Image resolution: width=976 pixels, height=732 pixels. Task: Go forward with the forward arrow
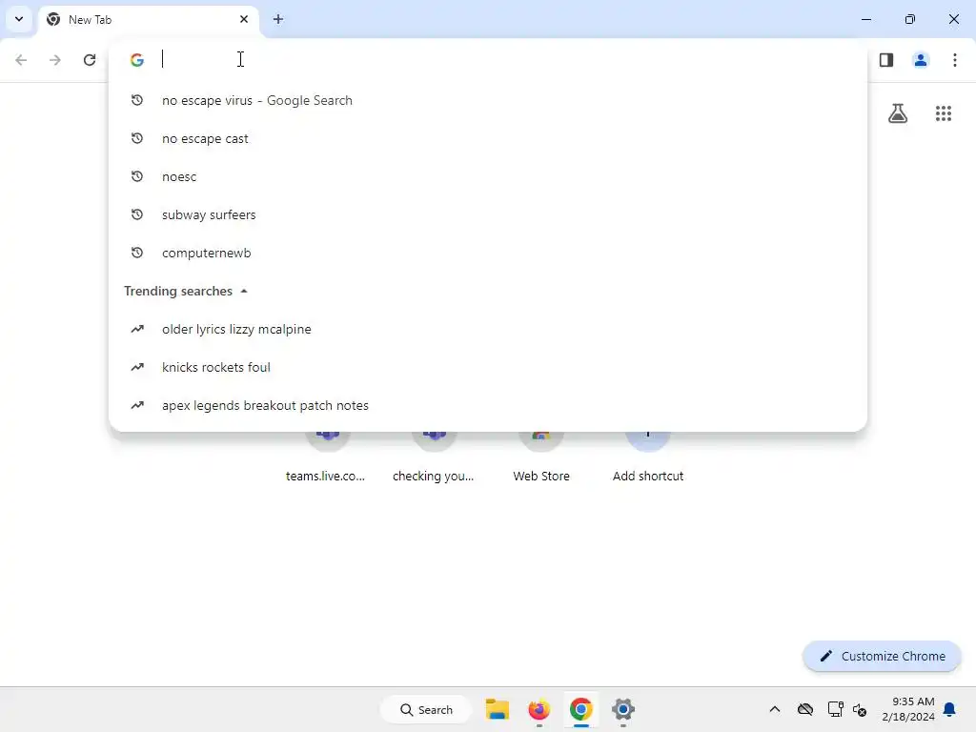click(x=55, y=60)
